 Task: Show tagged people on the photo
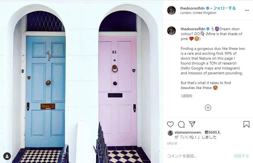point(7,156)
